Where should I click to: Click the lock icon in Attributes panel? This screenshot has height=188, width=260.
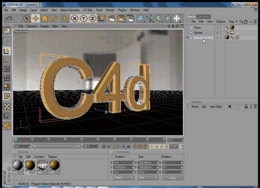246,107
